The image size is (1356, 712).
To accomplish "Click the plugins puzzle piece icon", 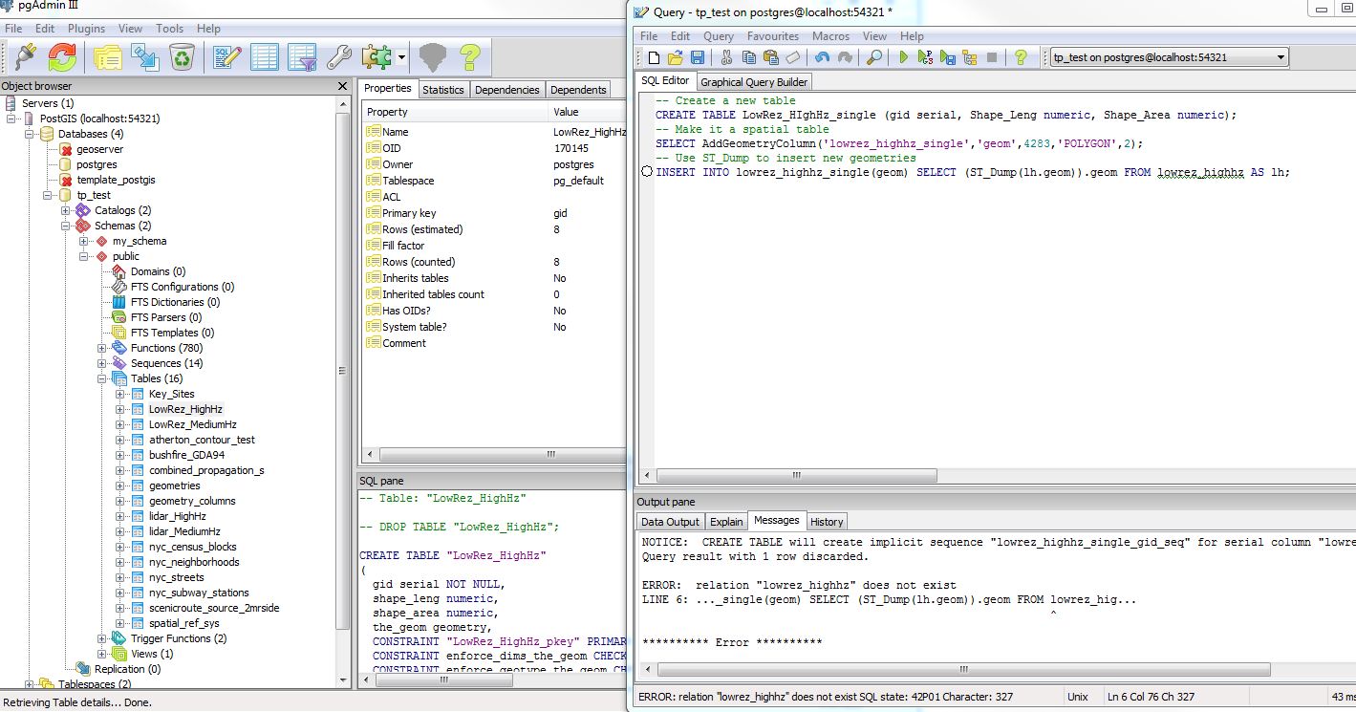I will click(x=377, y=57).
